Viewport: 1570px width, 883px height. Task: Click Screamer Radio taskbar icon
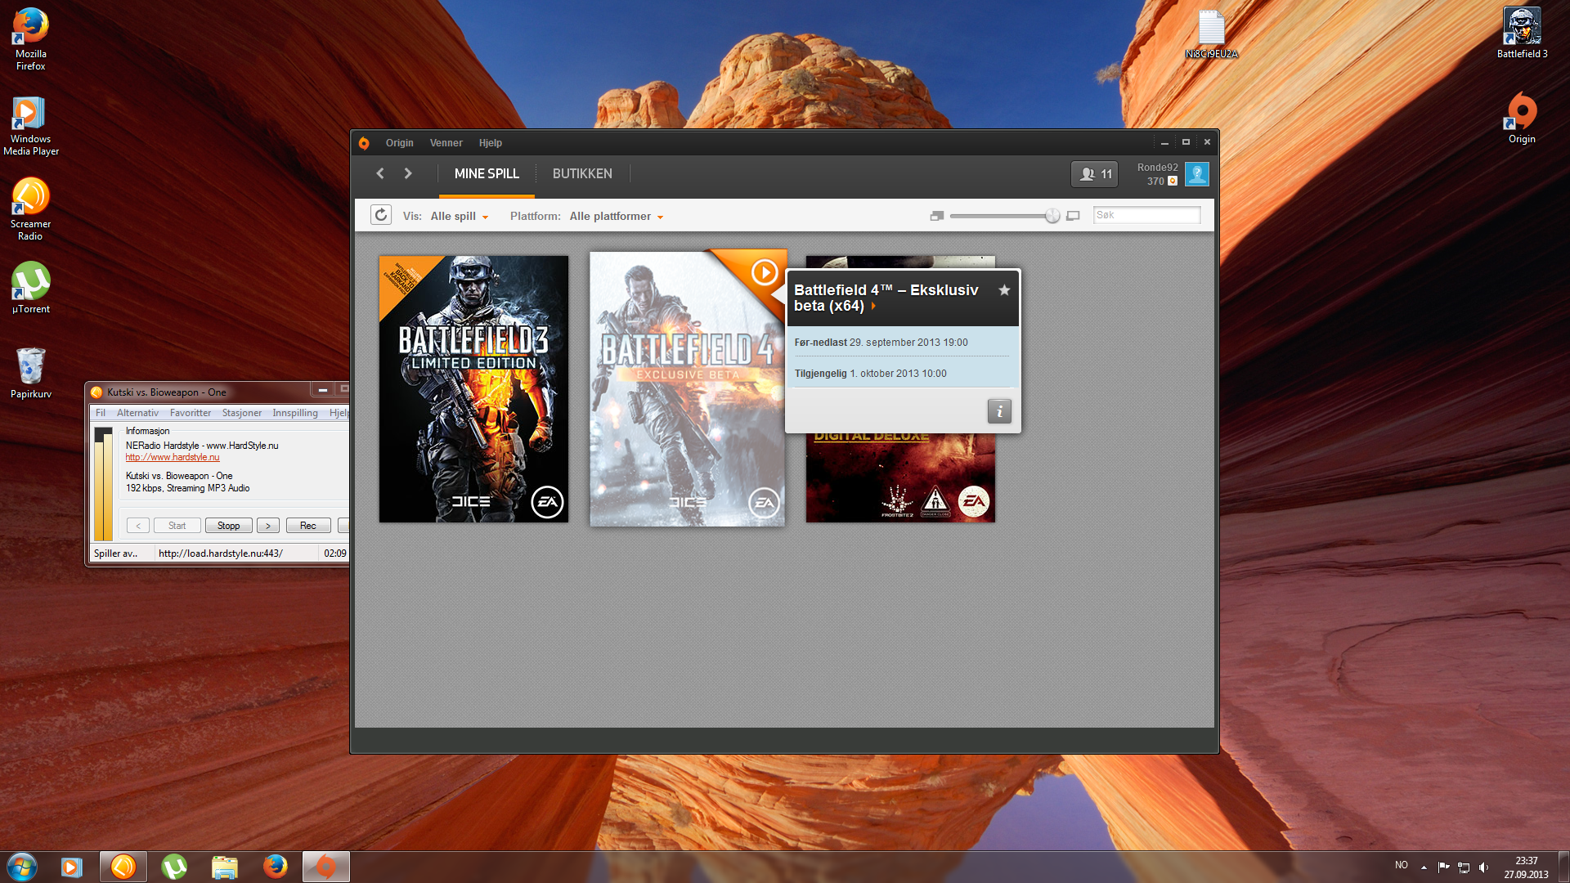123,867
